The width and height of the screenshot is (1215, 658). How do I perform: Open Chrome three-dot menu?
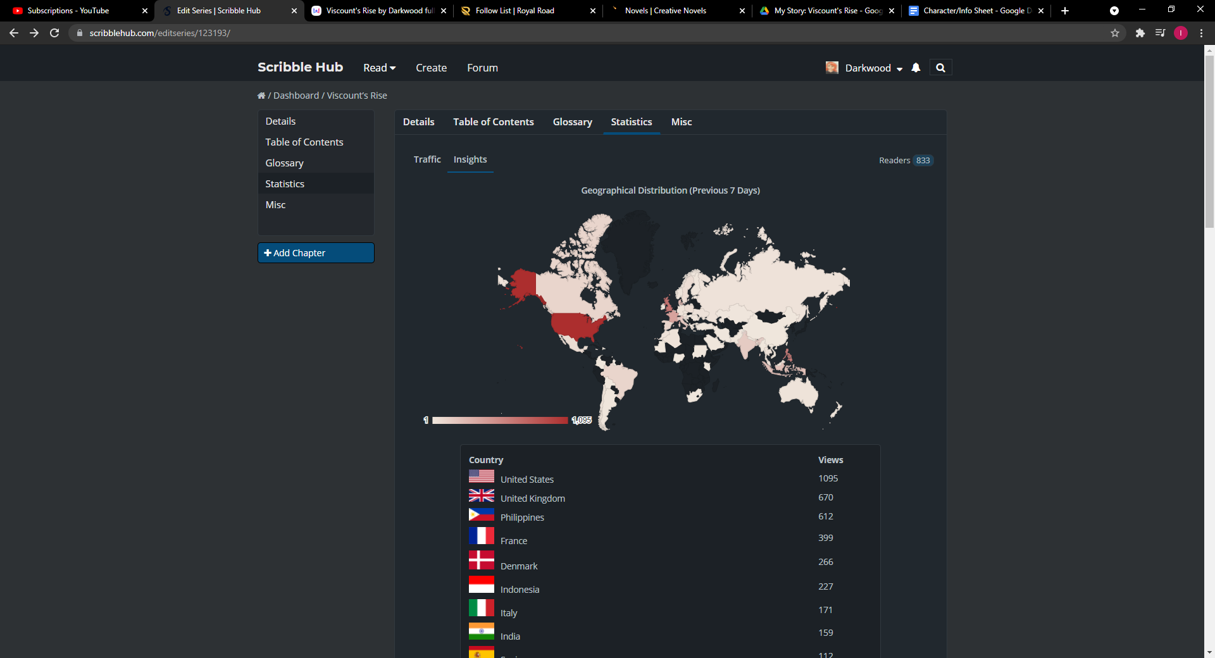[x=1201, y=33]
